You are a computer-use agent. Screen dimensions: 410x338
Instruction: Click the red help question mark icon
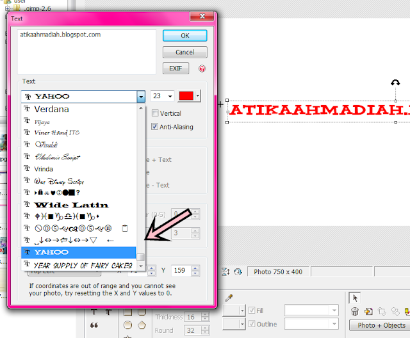click(x=202, y=68)
